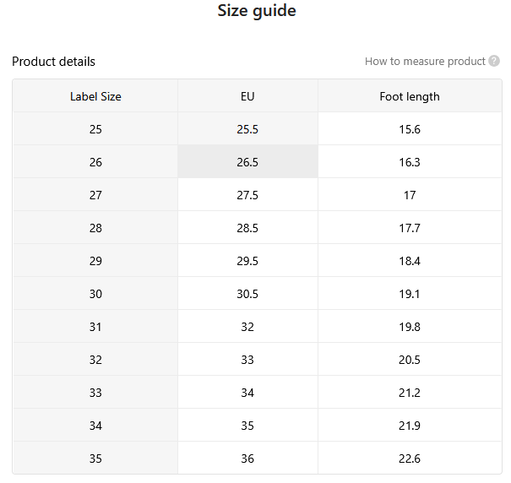
Task: Select label size 31 cell
Action: tap(95, 327)
